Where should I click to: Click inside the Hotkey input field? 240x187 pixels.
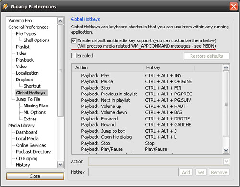(133, 172)
